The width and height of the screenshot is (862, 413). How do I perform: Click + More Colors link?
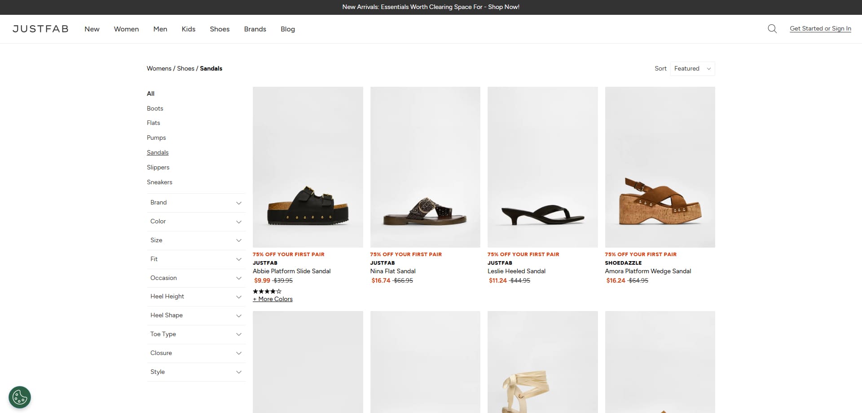coord(273,299)
